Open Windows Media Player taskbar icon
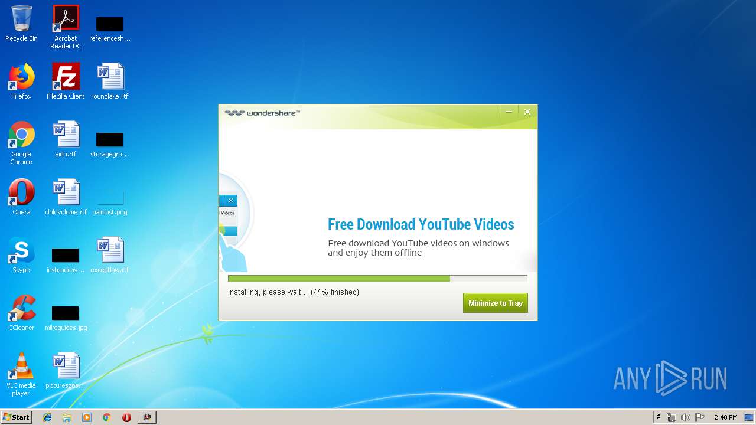The width and height of the screenshot is (756, 425). 87,417
